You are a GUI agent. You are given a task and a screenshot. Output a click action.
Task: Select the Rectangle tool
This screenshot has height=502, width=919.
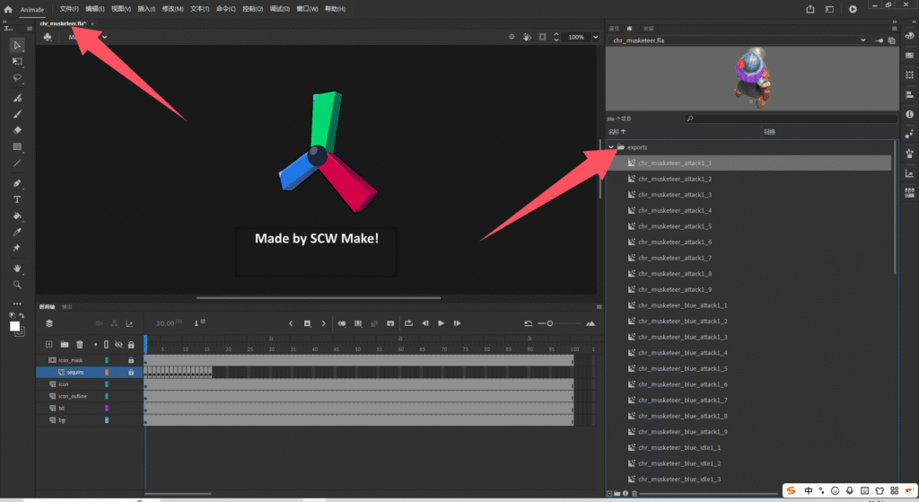pos(17,146)
